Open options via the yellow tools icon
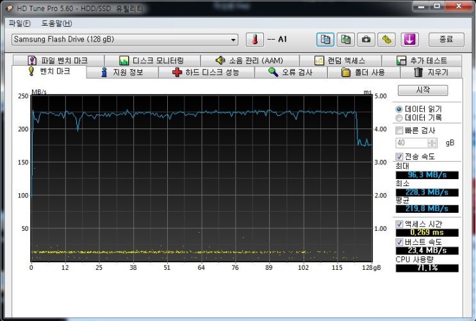Image resolution: width=476 pixels, height=321 pixels. [386, 40]
